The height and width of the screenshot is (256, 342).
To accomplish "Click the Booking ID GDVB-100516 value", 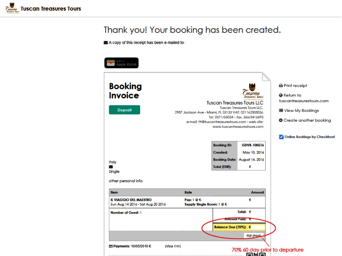I will tap(253, 145).
